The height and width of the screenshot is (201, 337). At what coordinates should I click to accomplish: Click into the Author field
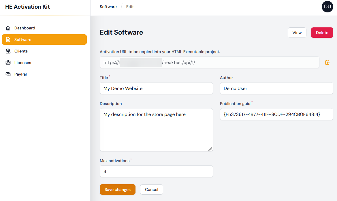click(x=276, y=88)
